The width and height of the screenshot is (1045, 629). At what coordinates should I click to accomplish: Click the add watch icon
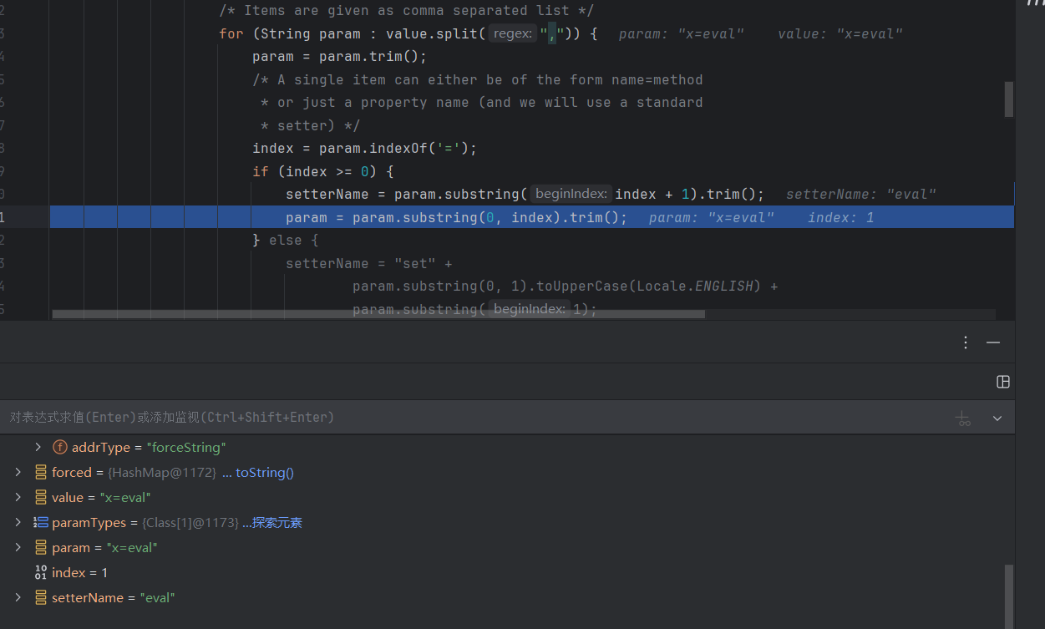pyautogui.click(x=963, y=418)
